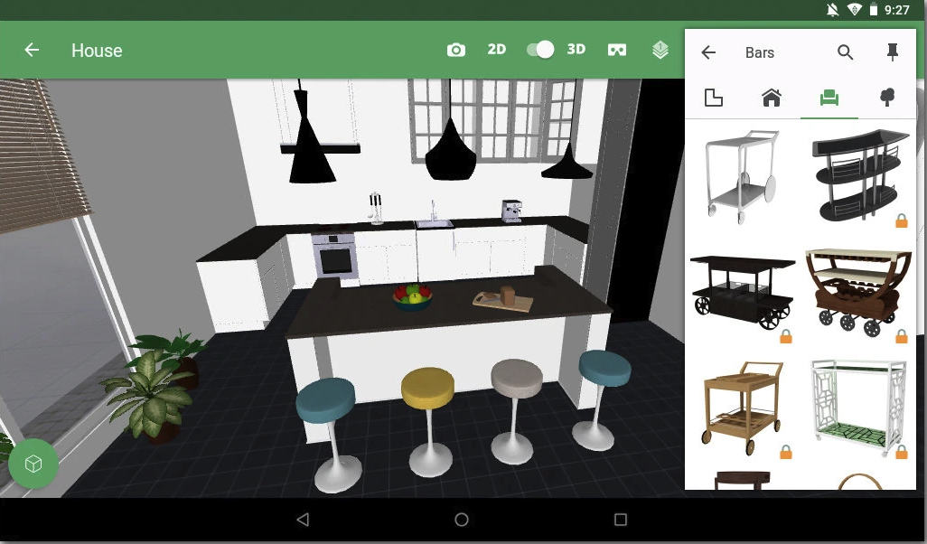927x544 pixels.
Task: Select the white lattice bar cart
Action: pyautogui.click(x=858, y=408)
